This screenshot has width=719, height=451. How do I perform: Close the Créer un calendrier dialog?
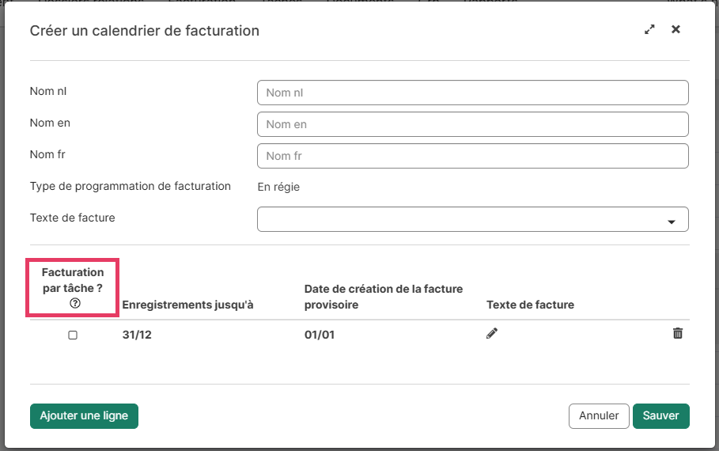[x=675, y=29]
